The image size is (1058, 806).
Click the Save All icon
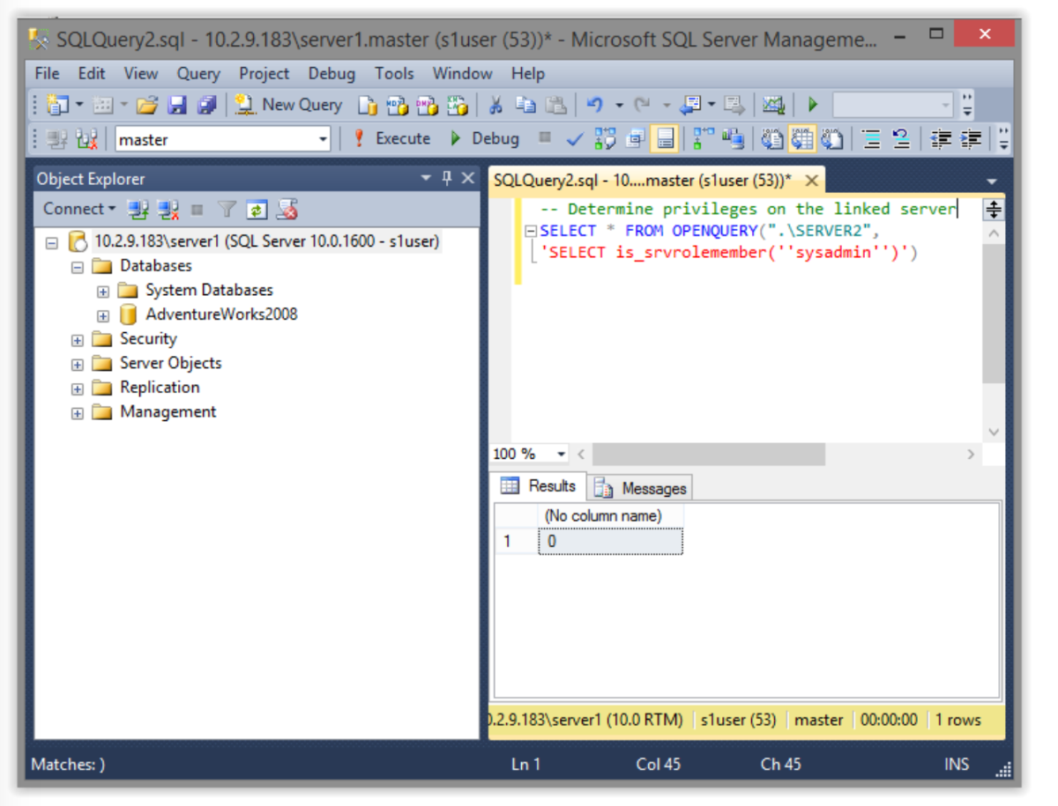point(206,106)
